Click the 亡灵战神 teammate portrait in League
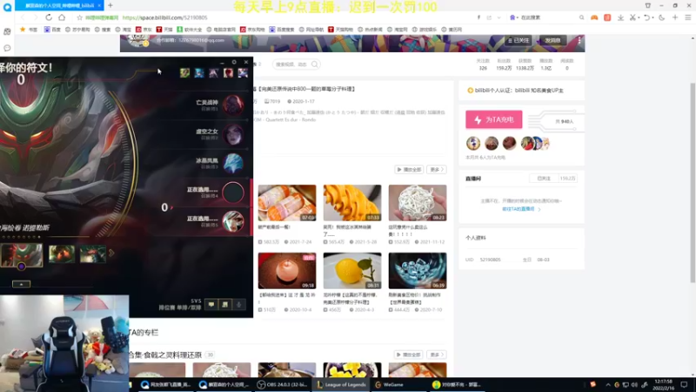Screen dimensions: 696x392 click(233, 105)
